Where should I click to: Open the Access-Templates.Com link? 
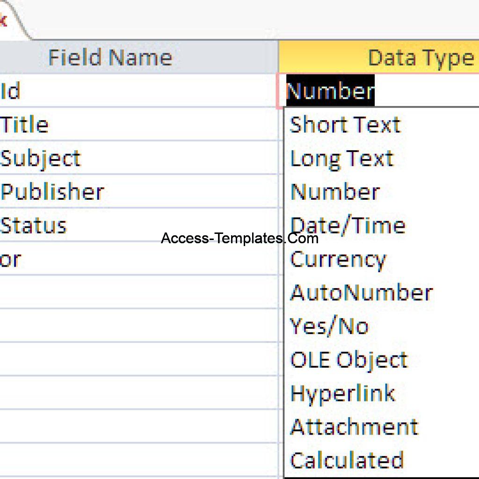point(239,239)
